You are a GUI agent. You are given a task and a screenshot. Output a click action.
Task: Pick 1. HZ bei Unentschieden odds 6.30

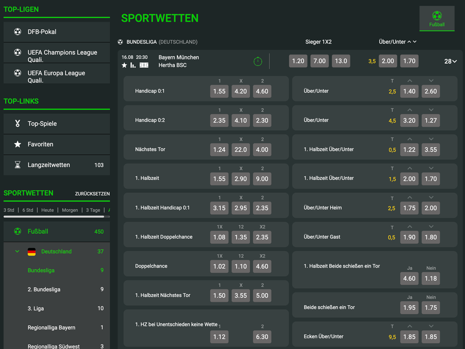pos(262,337)
